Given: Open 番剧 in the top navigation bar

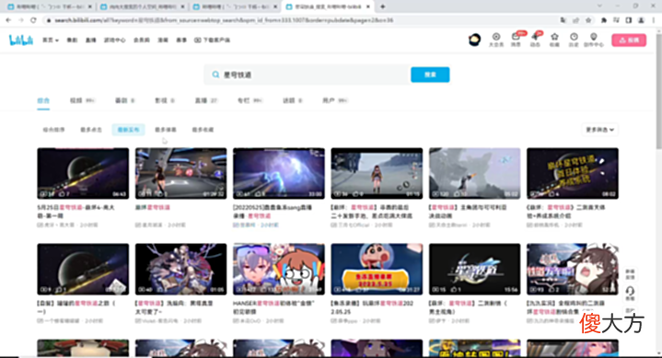Looking at the screenshot, I should (72, 40).
